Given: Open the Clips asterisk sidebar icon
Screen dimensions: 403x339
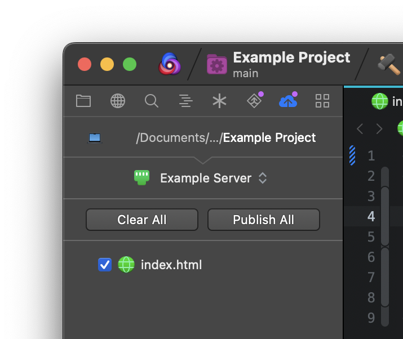Looking at the screenshot, I should (219, 101).
